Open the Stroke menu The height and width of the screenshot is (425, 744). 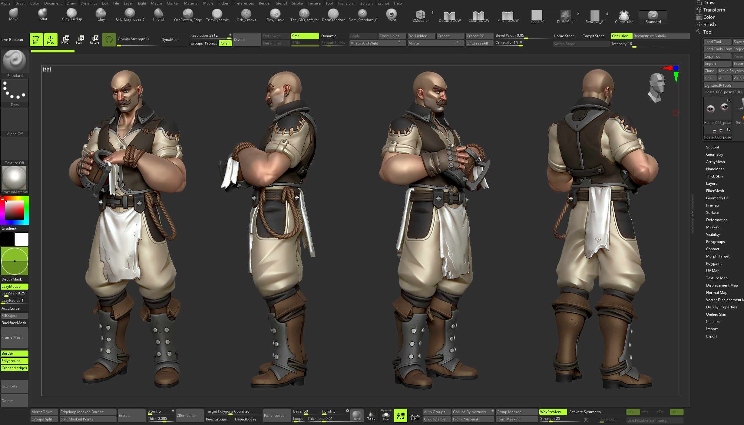point(297,3)
